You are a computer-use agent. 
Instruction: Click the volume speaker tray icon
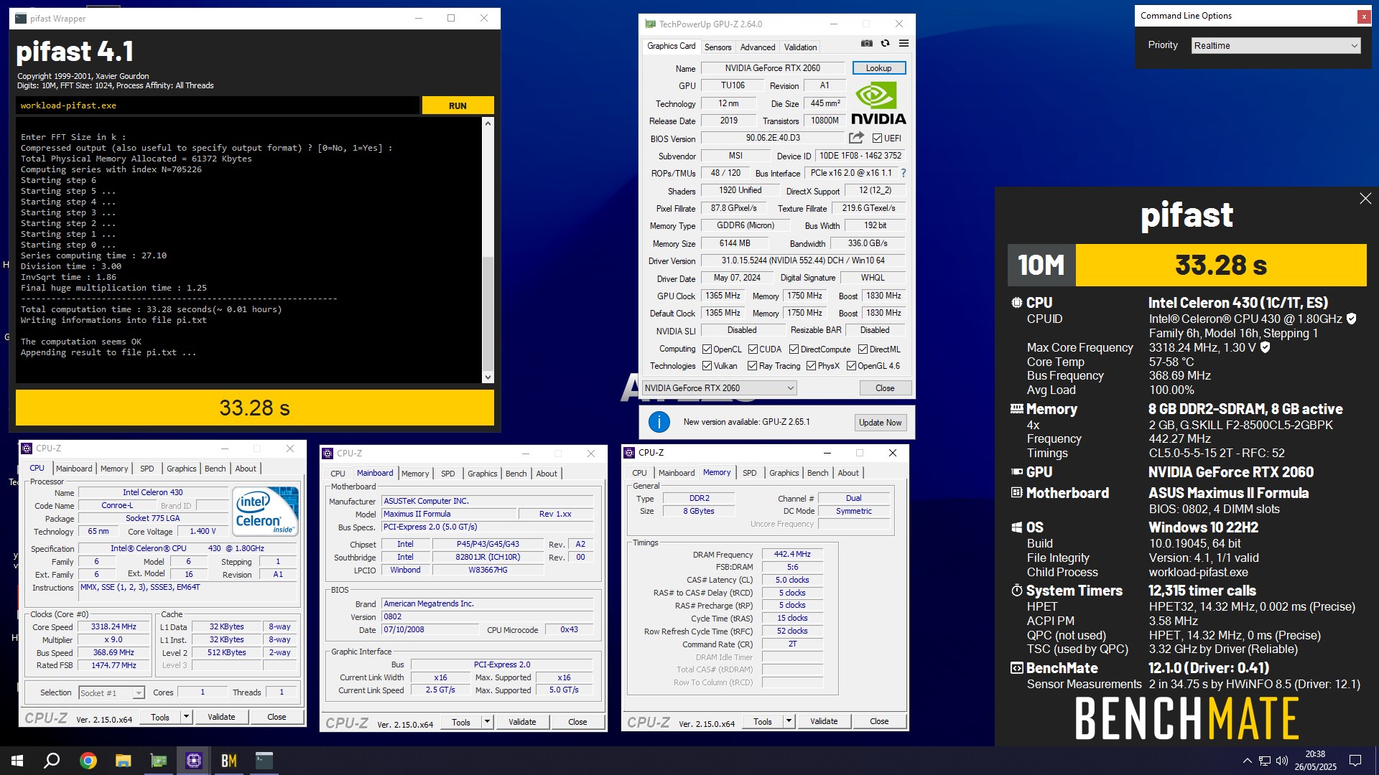[x=1282, y=761]
